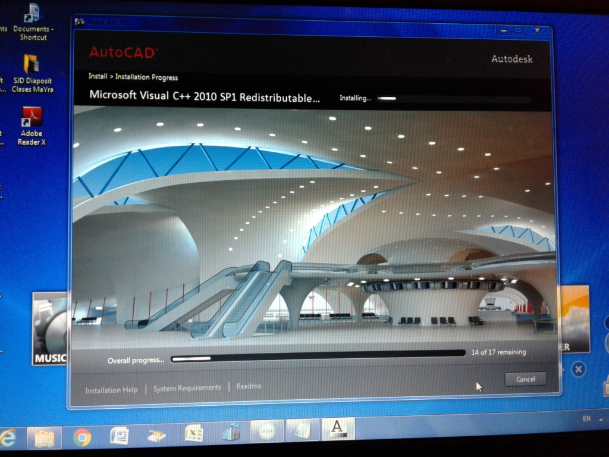Screen dimensions: 609x457
Task: Select the AutoCAD installer taskbar button
Action: 337,428
